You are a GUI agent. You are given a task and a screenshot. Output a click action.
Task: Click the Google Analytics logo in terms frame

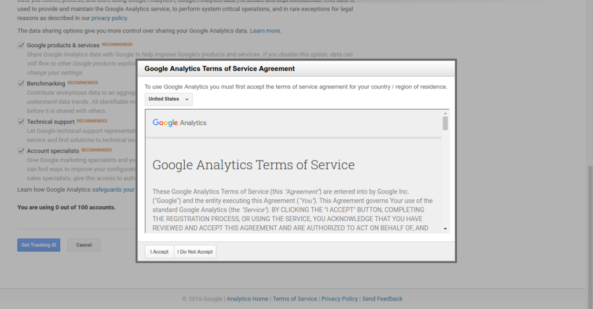tap(180, 122)
